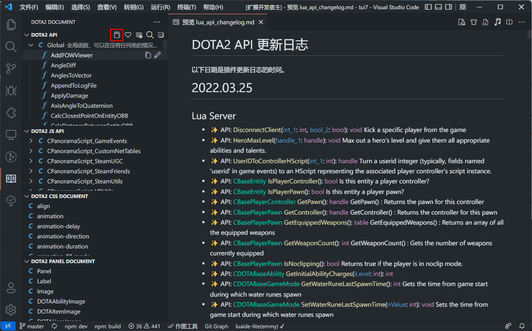
Task: Expand CPanoramaScript_SteamUGC node
Action: 31,161
